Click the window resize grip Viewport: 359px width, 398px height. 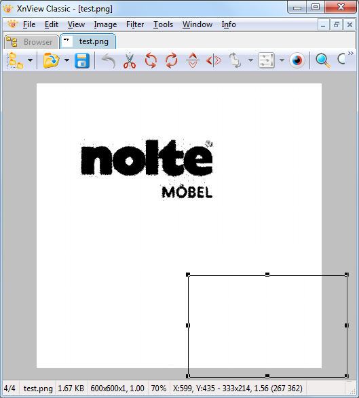point(353,391)
